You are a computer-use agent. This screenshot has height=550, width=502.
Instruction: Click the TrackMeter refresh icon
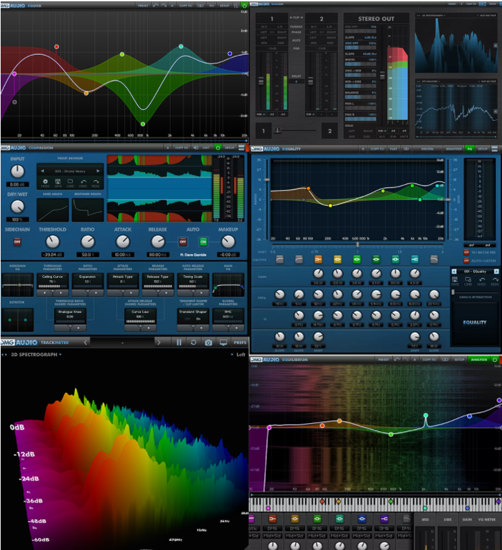coord(194,343)
